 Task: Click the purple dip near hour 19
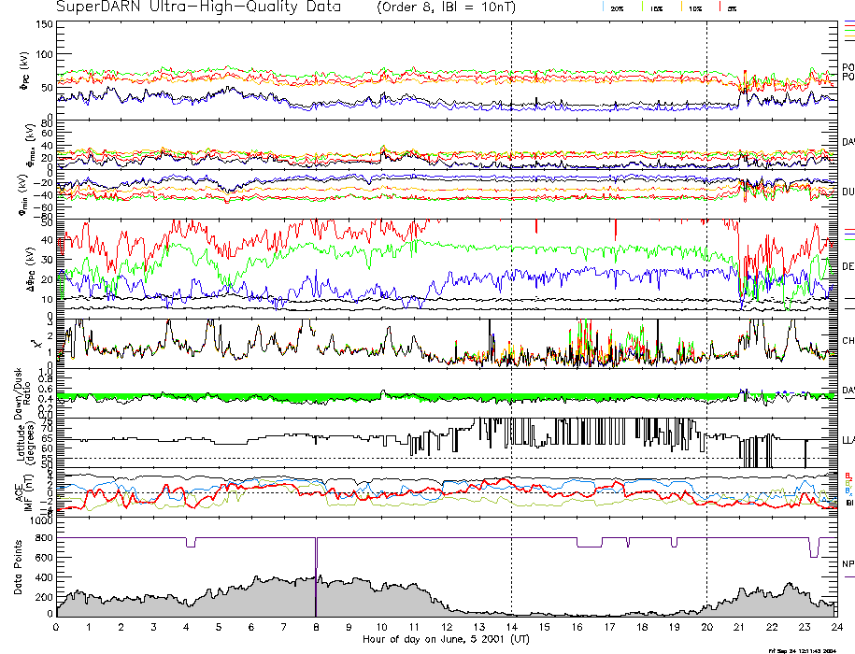coord(674,543)
